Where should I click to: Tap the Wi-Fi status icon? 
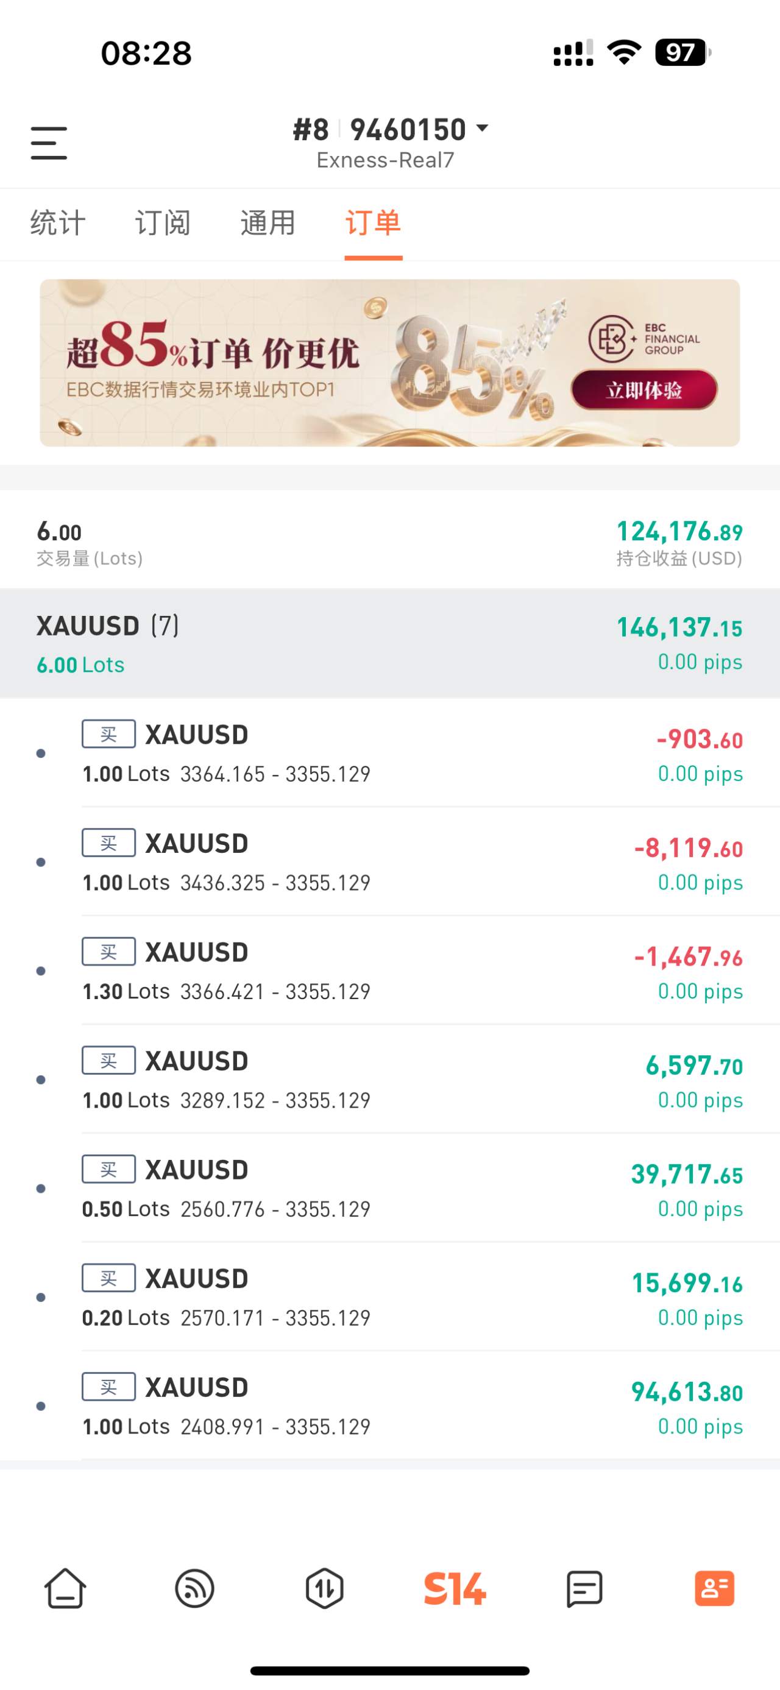click(624, 52)
